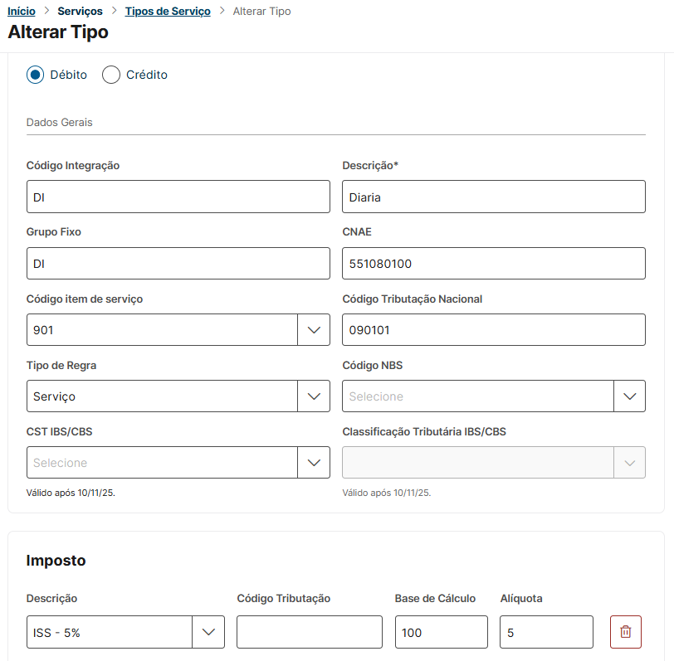Expand the Tipo de Regra dropdown
Screen dimensions: 674x661
(313, 396)
